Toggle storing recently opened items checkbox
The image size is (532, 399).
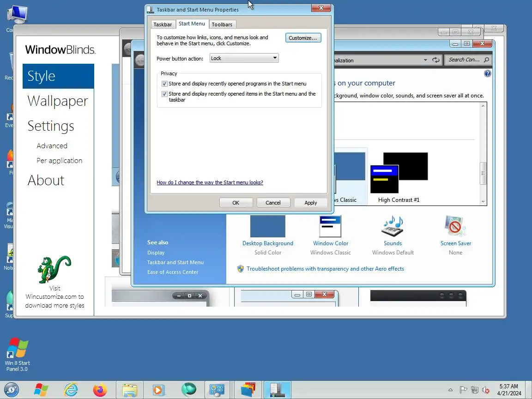click(x=164, y=94)
